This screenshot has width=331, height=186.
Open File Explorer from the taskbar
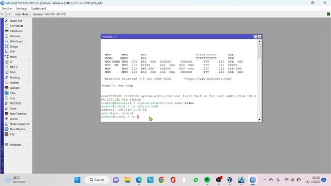pos(127,180)
